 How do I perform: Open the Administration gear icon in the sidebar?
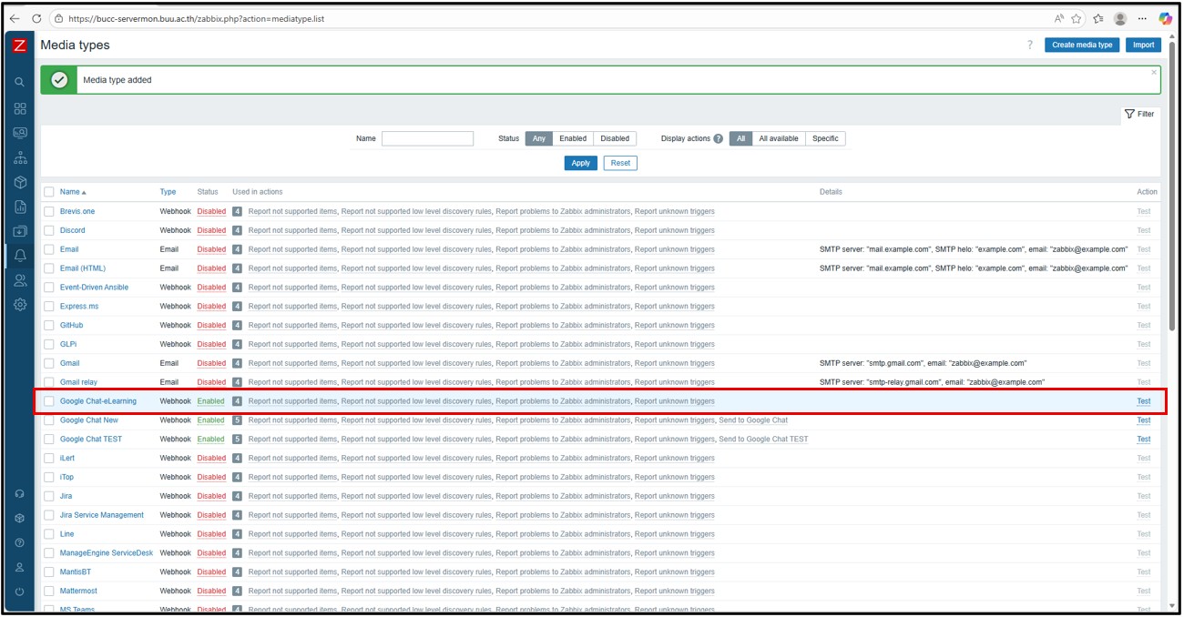20,305
